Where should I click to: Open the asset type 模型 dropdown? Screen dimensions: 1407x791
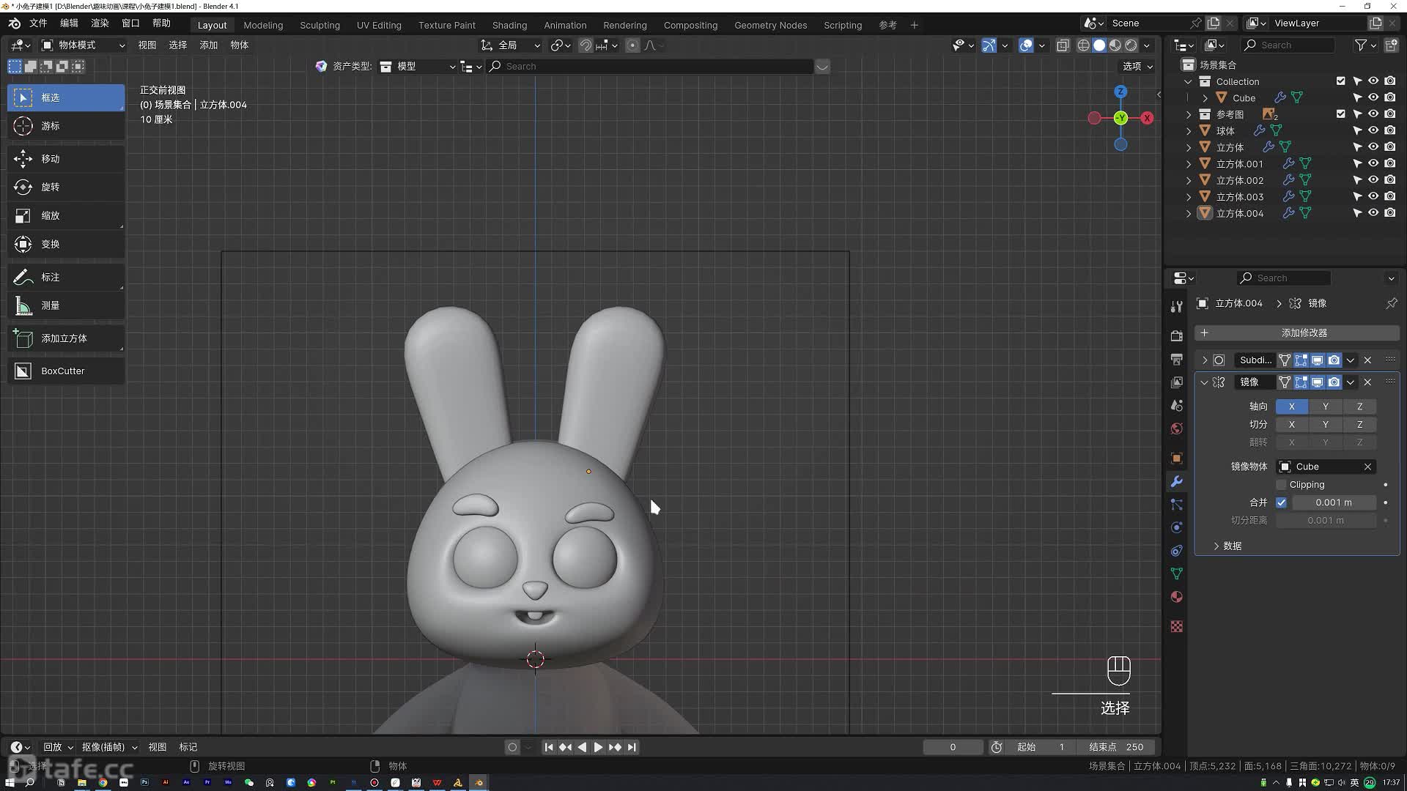point(418,67)
